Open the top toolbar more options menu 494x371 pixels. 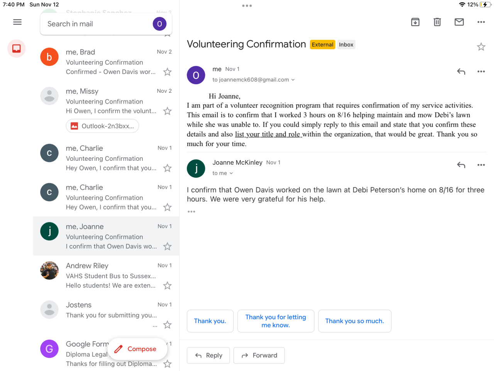pos(481,22)
